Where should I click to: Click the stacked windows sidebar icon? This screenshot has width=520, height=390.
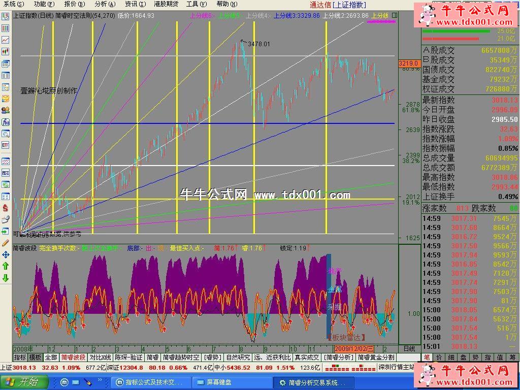(x=5, y=63)
